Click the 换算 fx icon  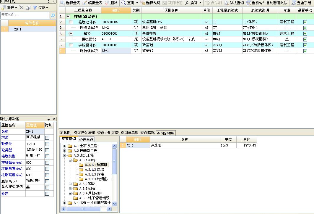point(187,3)
